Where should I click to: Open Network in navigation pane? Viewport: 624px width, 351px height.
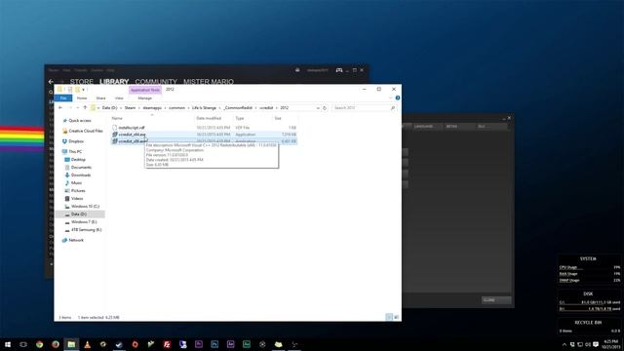coord(76,241)
